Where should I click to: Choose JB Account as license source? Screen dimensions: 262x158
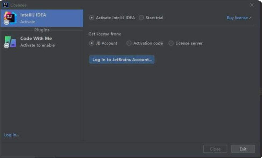(91, 43)
